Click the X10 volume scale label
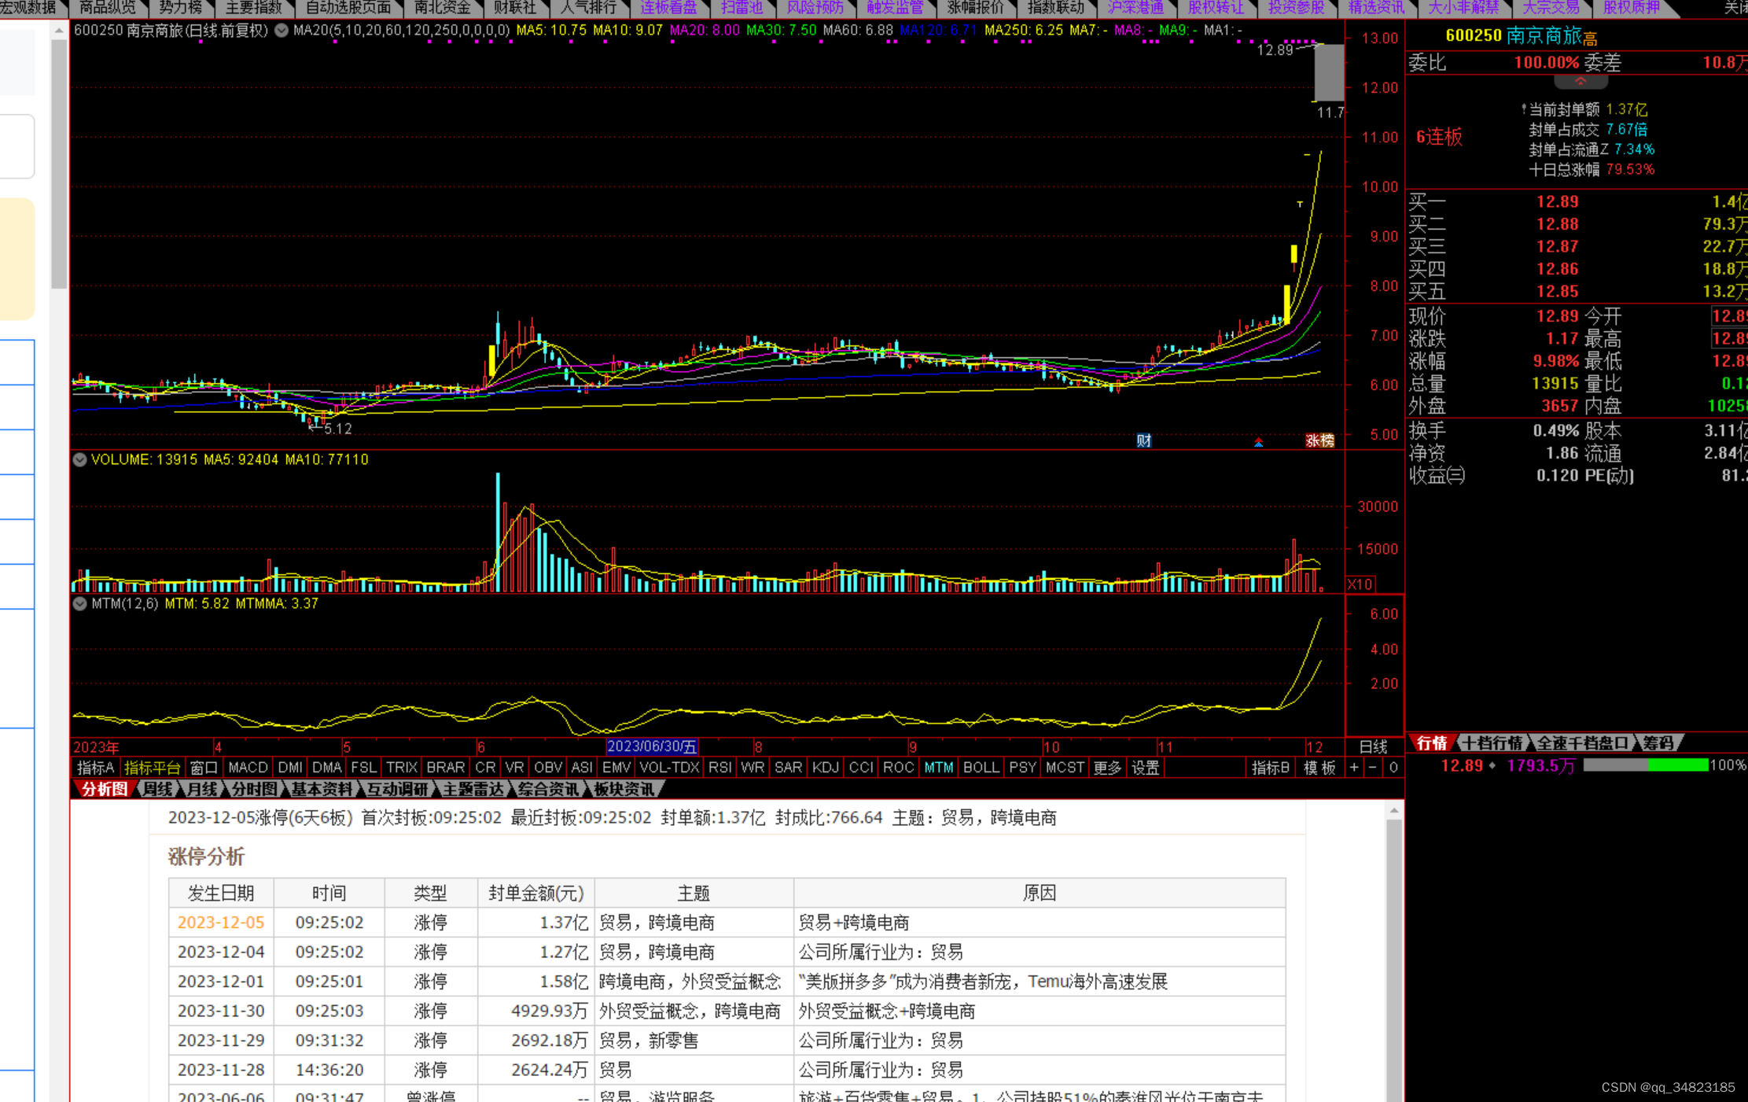 pos(1360,584)
